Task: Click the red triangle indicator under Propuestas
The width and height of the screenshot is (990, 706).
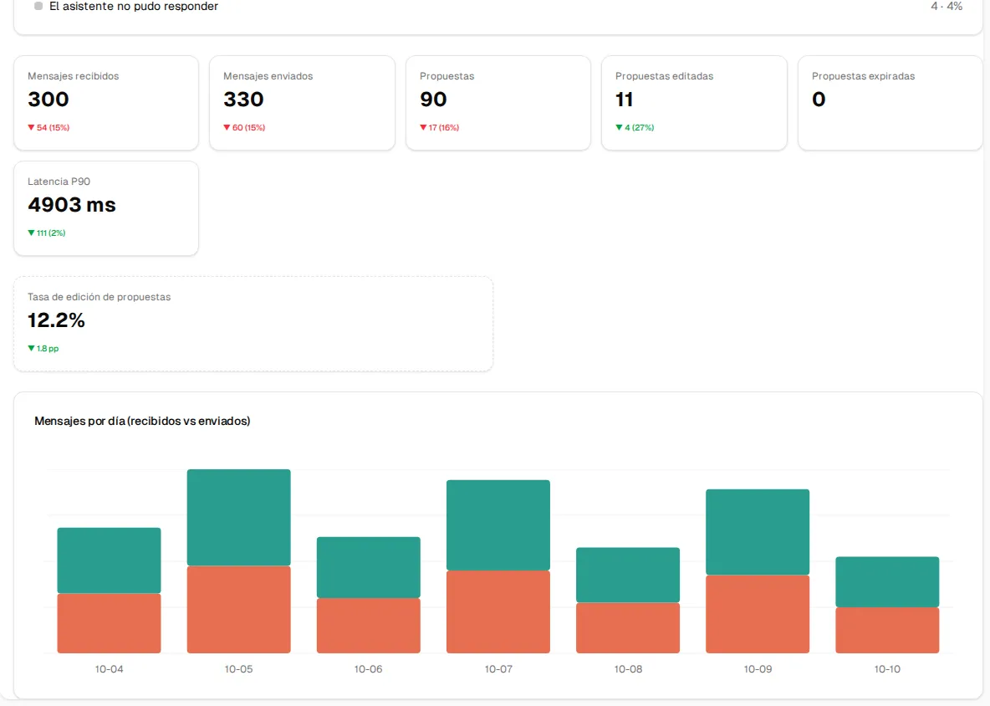Action: [423, 127]
